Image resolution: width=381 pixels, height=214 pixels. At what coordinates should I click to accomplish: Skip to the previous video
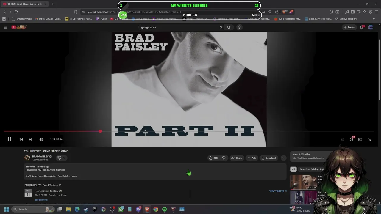tap(21, 139)
